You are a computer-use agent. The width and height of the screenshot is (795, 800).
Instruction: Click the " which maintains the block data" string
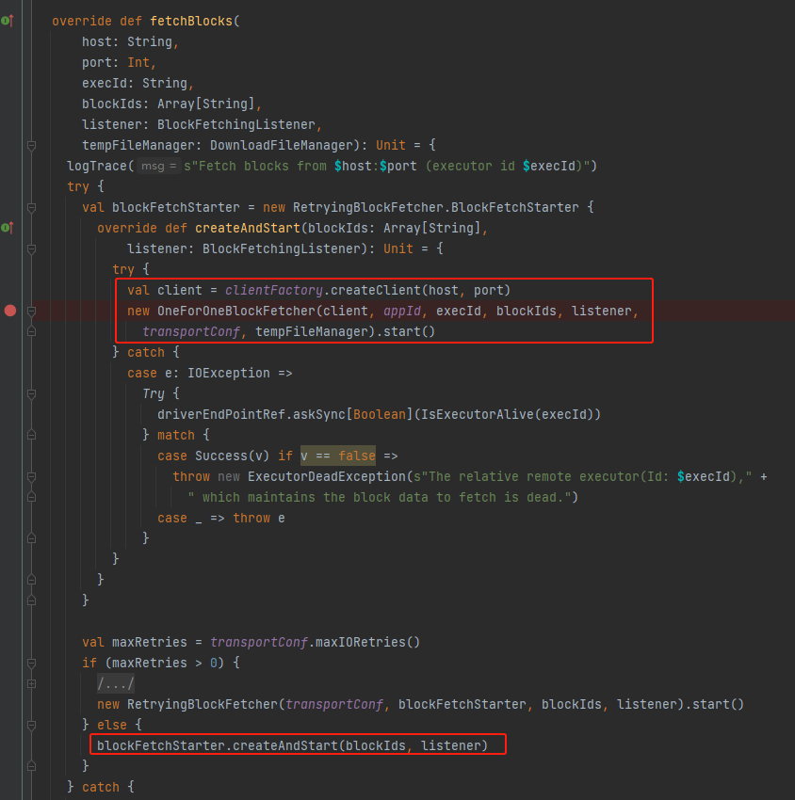pos(380,498)
